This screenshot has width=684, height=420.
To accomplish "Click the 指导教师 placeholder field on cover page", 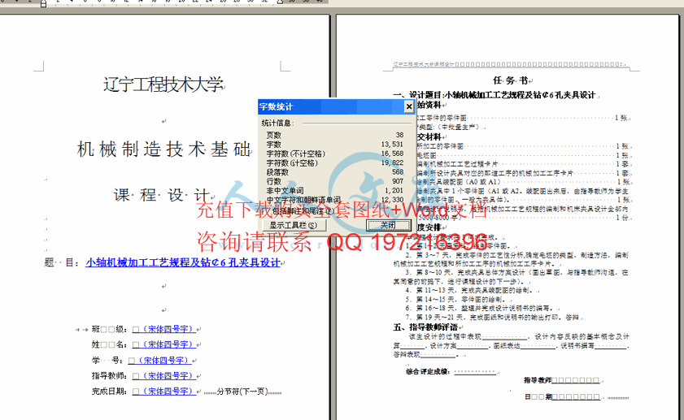I will point(163,375).
